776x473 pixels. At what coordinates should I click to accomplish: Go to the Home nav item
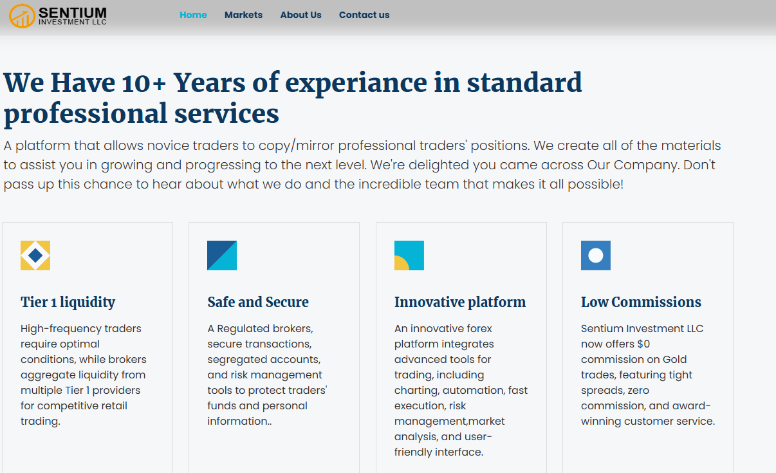pos(193,15)
